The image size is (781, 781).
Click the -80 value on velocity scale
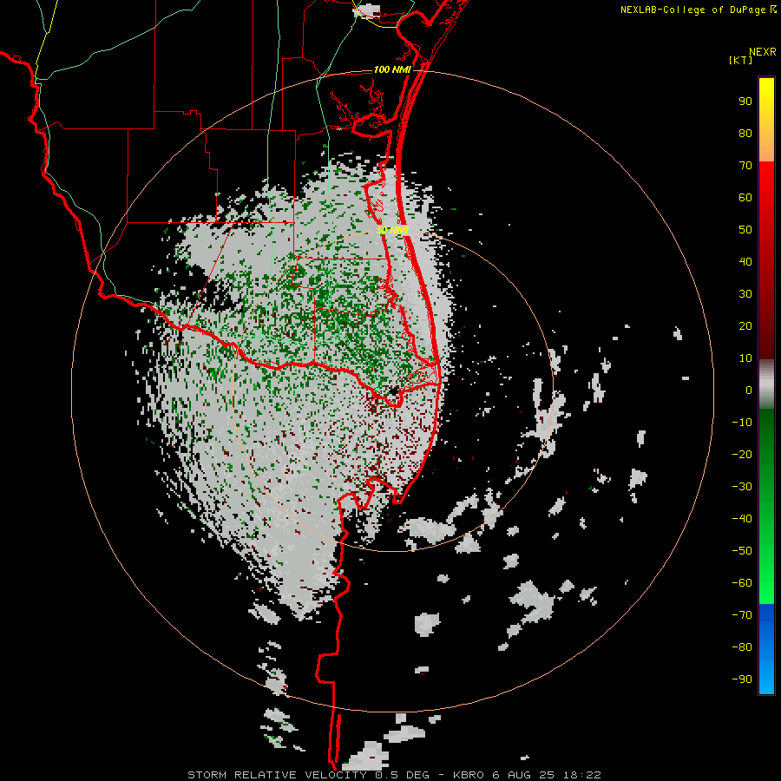[x=742, y=647]
